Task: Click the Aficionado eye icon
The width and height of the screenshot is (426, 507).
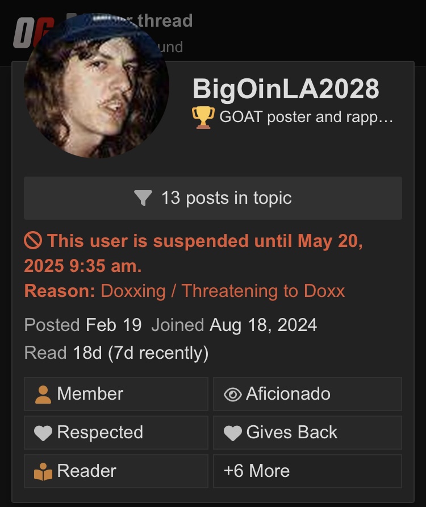Action: click(x=232, y=395)
